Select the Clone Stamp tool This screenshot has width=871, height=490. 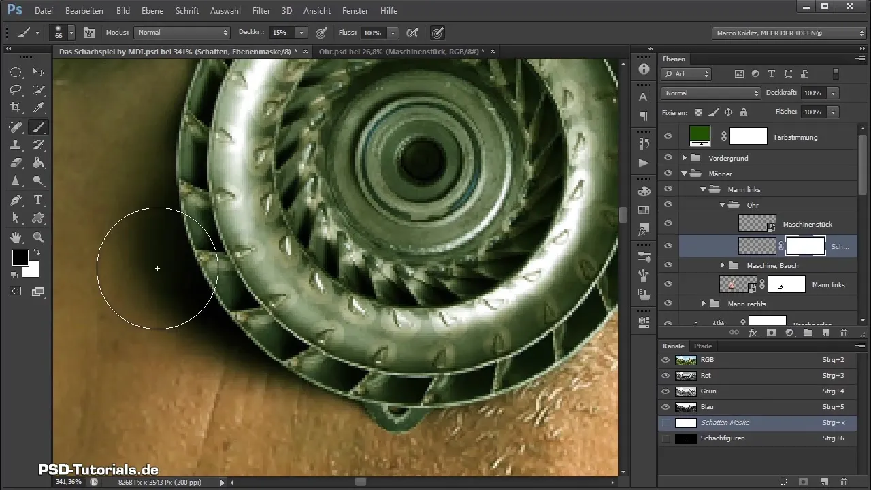pos(16,145)
